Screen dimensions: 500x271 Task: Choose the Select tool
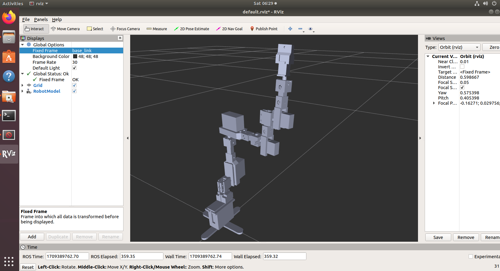(x=95, y=29)
